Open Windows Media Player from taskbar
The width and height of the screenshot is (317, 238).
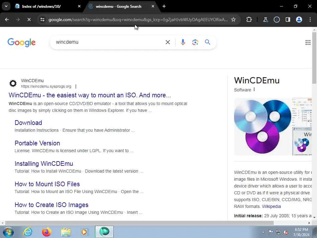click(x=85, y=232)
